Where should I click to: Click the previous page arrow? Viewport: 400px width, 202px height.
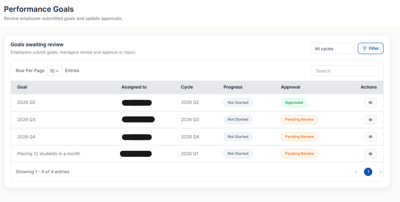(x=356, y=172)
